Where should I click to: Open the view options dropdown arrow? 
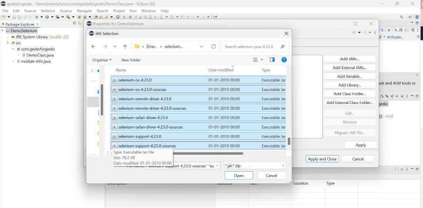click(x=261, y=60)
